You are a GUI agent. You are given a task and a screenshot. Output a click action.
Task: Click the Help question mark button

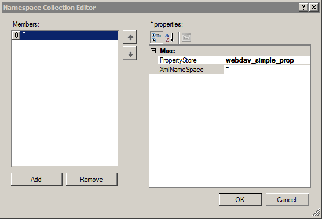(x=303, y=8)
